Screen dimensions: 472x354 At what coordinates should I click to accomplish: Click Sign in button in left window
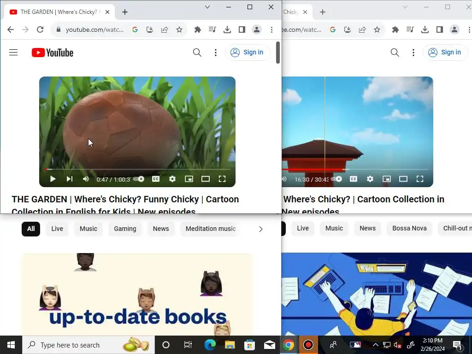click(x=248, y=53)
